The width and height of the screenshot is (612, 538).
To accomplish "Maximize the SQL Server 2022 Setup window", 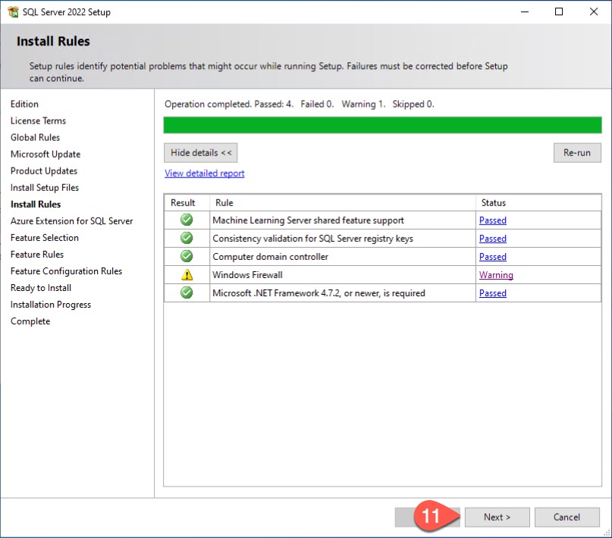I will 559,12.
